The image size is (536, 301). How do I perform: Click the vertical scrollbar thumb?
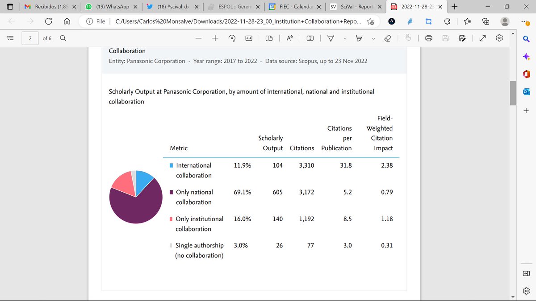click(x=513, y=93)
